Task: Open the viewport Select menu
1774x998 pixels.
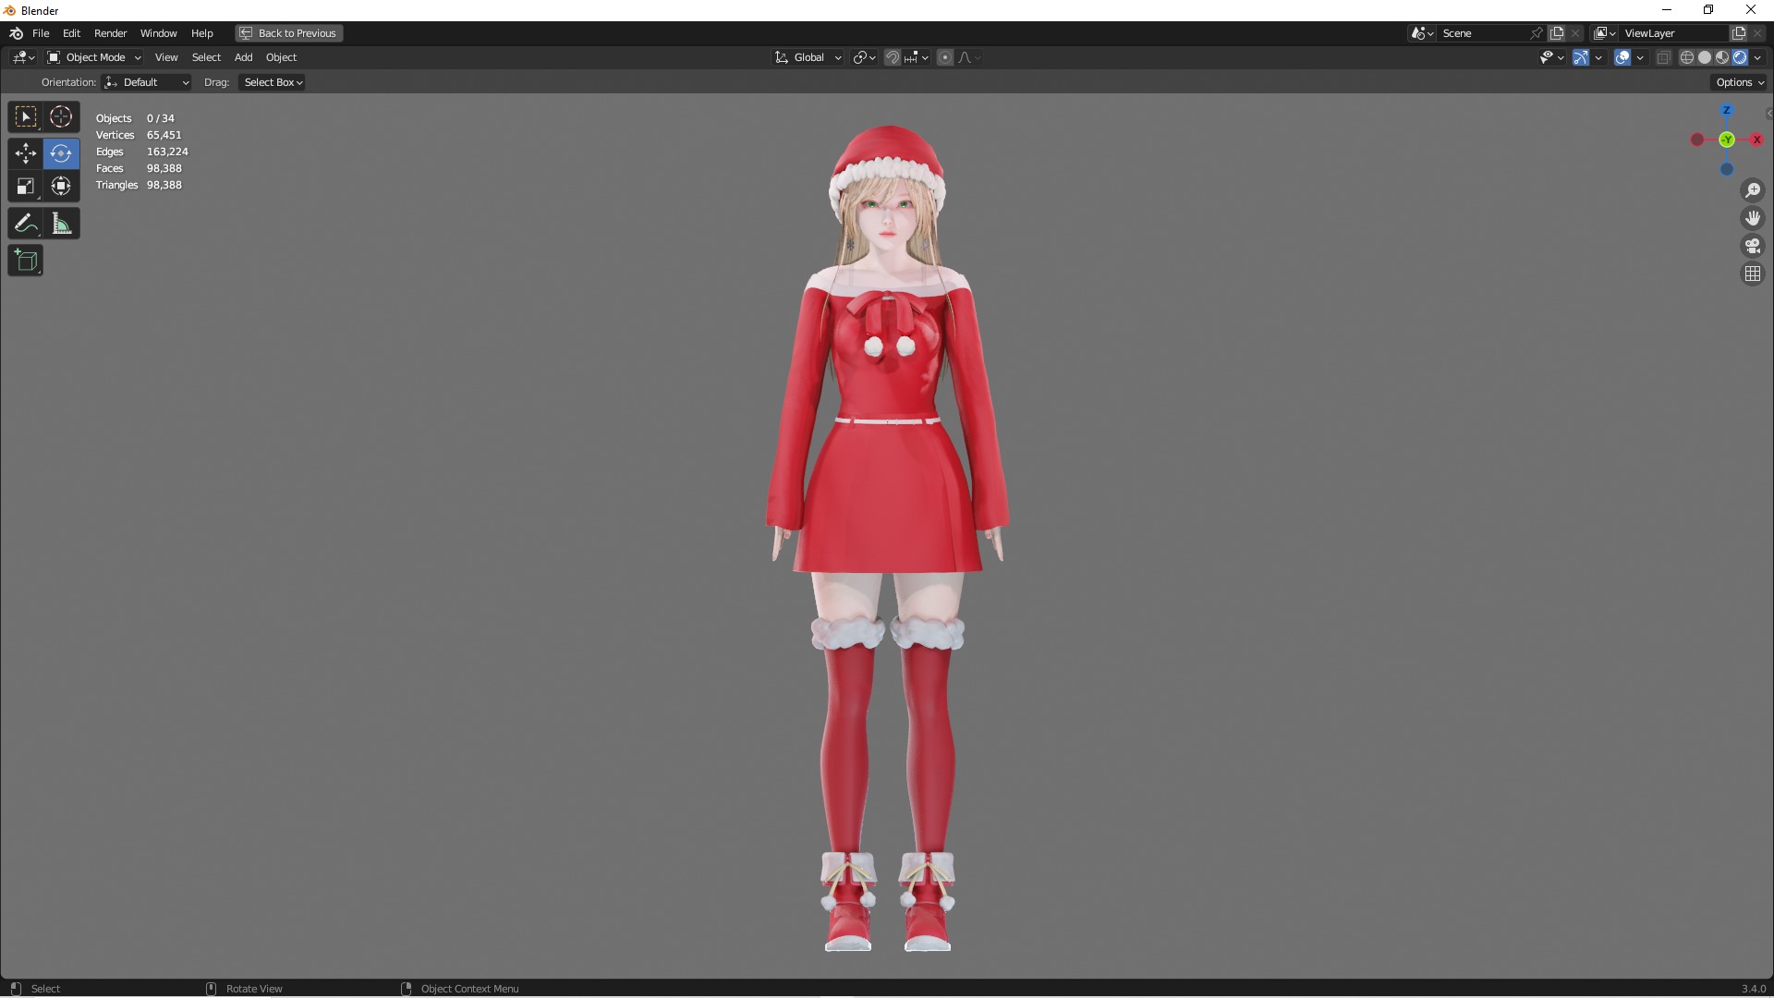Action: (x=206, y=57)
